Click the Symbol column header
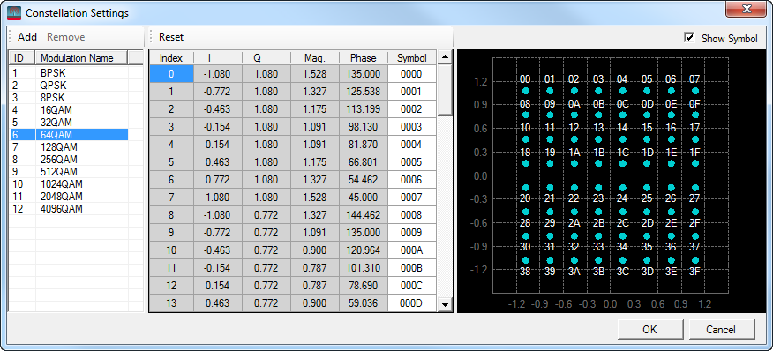Screen dimensions: 773x351 click(412, 58)
